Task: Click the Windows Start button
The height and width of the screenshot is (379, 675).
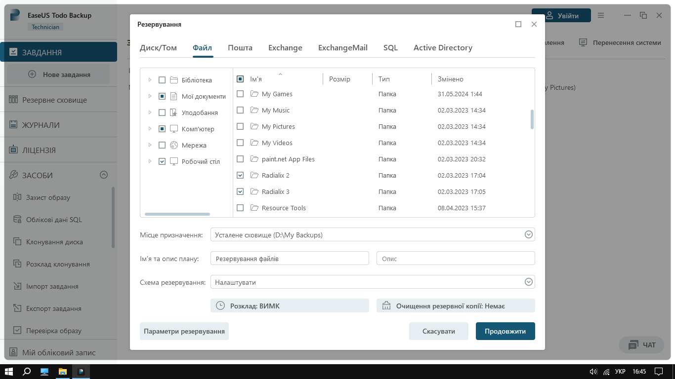Action: point(9,372)
